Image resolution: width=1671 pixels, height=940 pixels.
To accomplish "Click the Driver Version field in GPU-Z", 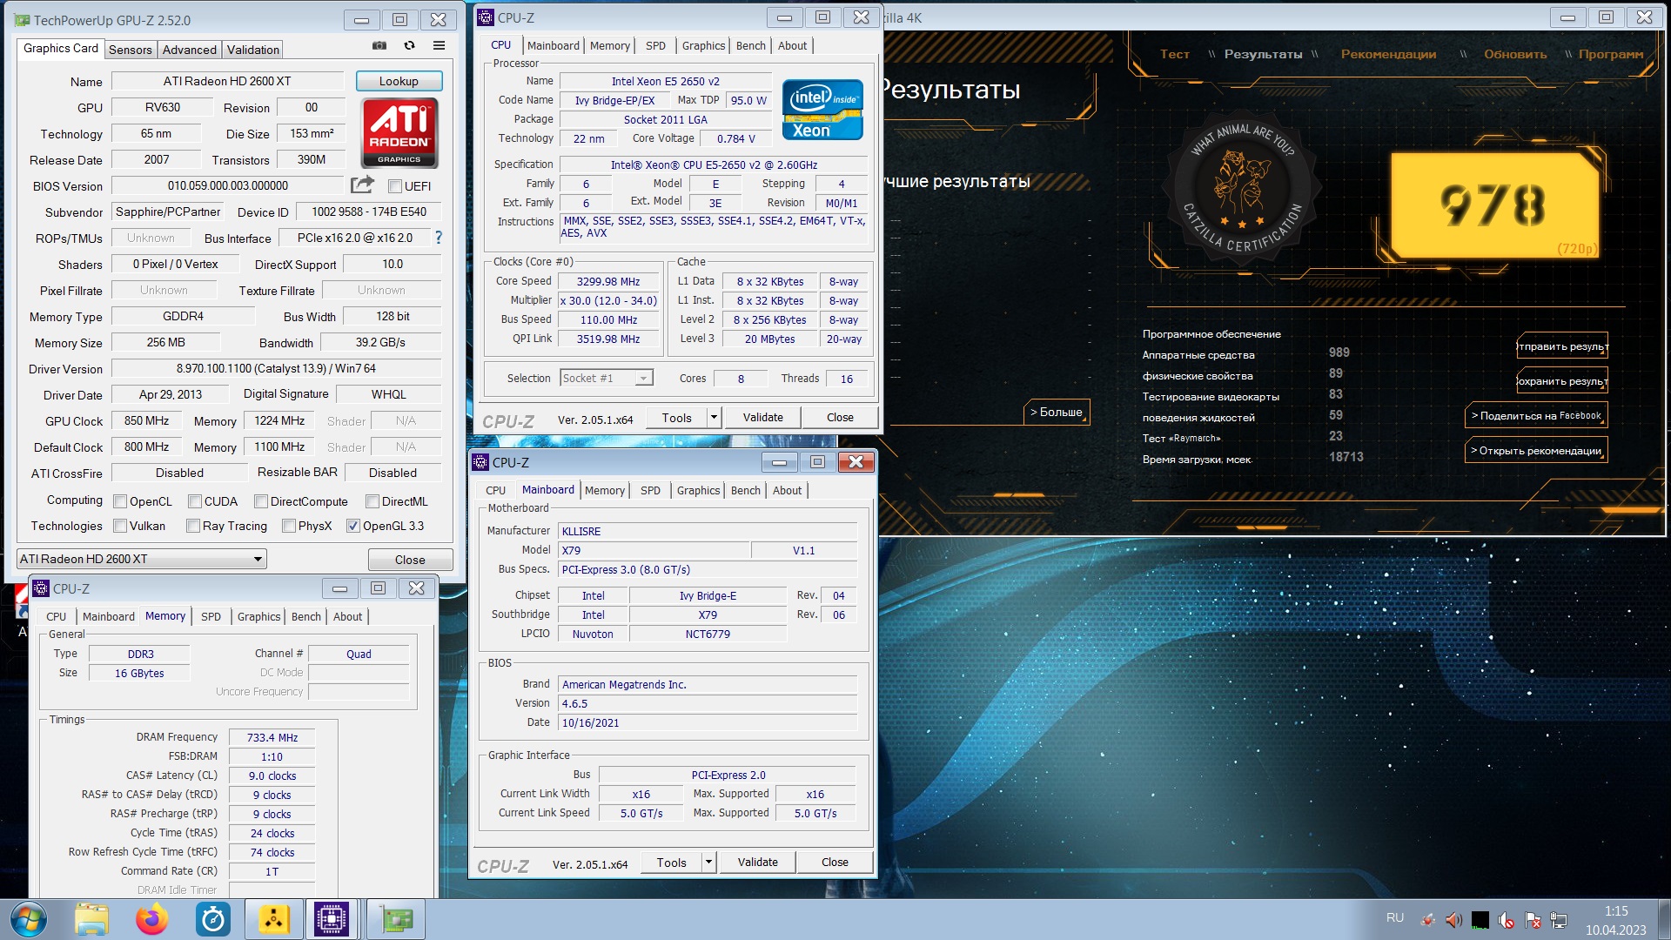I will tap(276, 368).
